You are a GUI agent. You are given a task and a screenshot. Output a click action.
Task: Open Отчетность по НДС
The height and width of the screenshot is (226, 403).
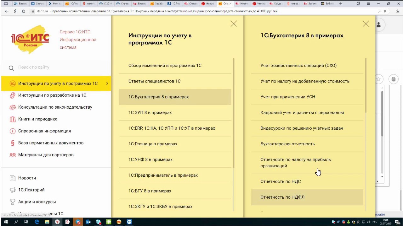click(307, 182)
